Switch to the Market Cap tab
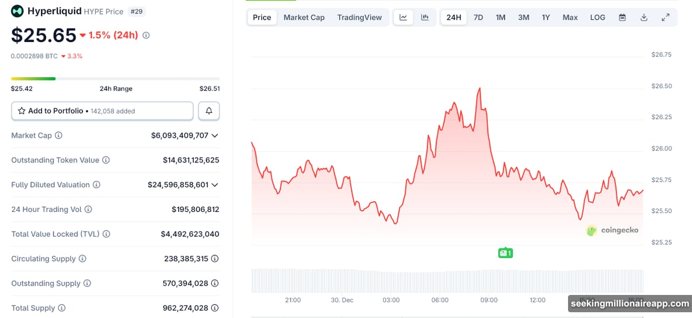Image resolution: width=692 pixels, height=318 pixels. tap(304, 17)
